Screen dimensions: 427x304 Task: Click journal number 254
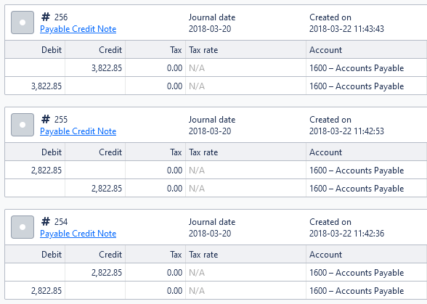[x=61, y=222]
